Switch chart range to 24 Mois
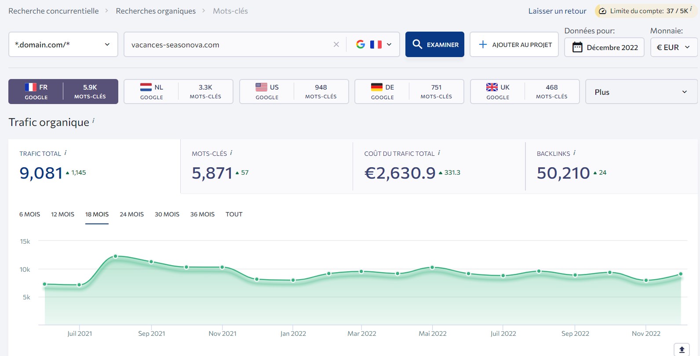 pyautogui.click(x=131, y=214)
